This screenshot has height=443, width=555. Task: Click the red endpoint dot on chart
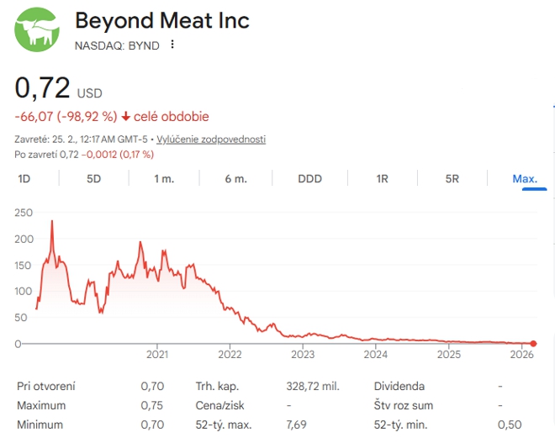pyautogui.click(x=533, y=343)
